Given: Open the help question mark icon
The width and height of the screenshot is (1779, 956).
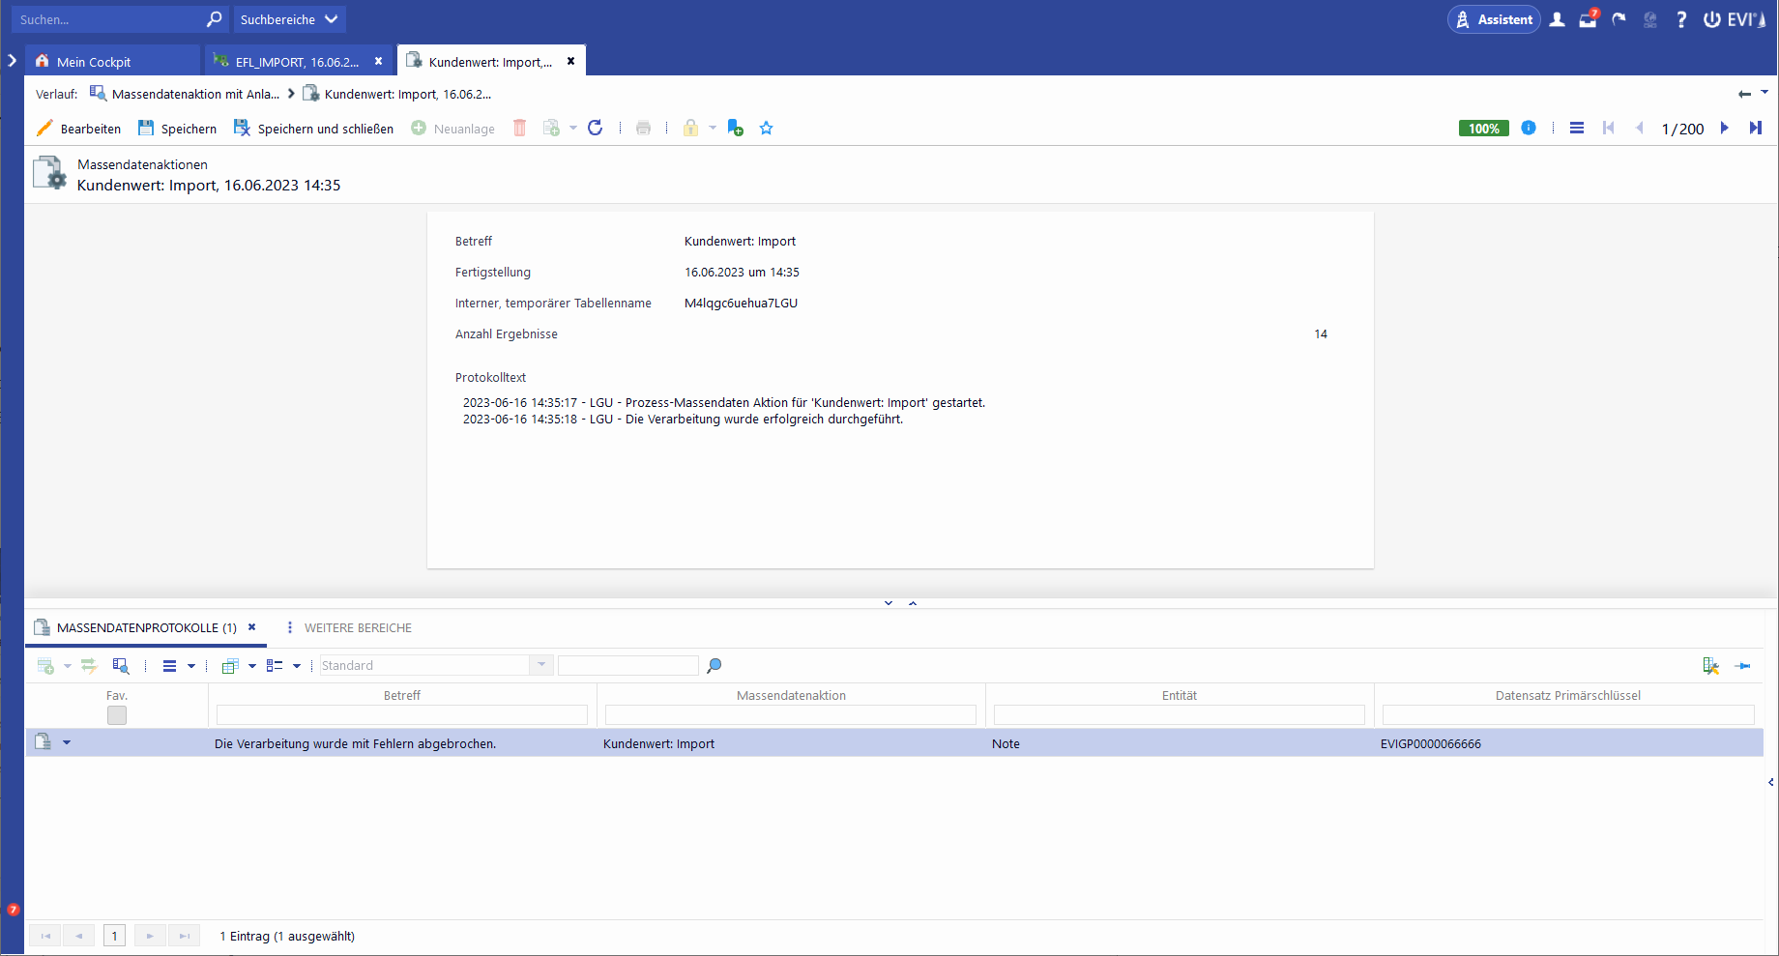Looking at the screenshot, I should coord(1681,19).
